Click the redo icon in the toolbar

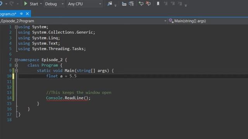11,3
